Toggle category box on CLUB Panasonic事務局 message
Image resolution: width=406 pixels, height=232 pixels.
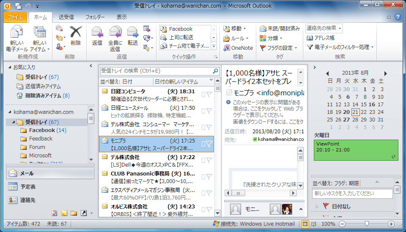[203, 177]
